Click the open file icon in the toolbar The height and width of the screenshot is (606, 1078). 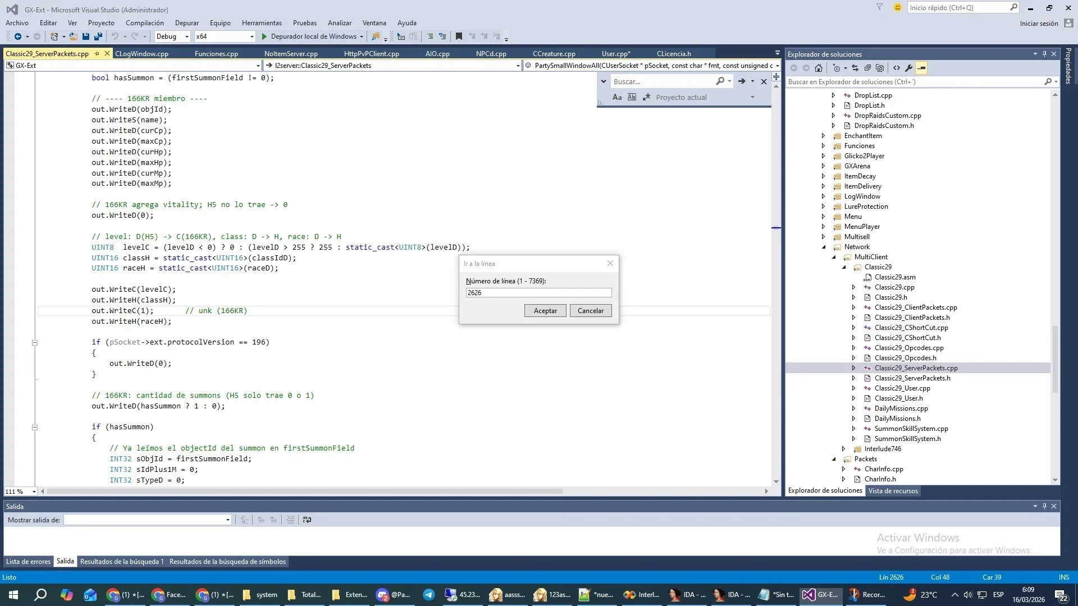74,36
